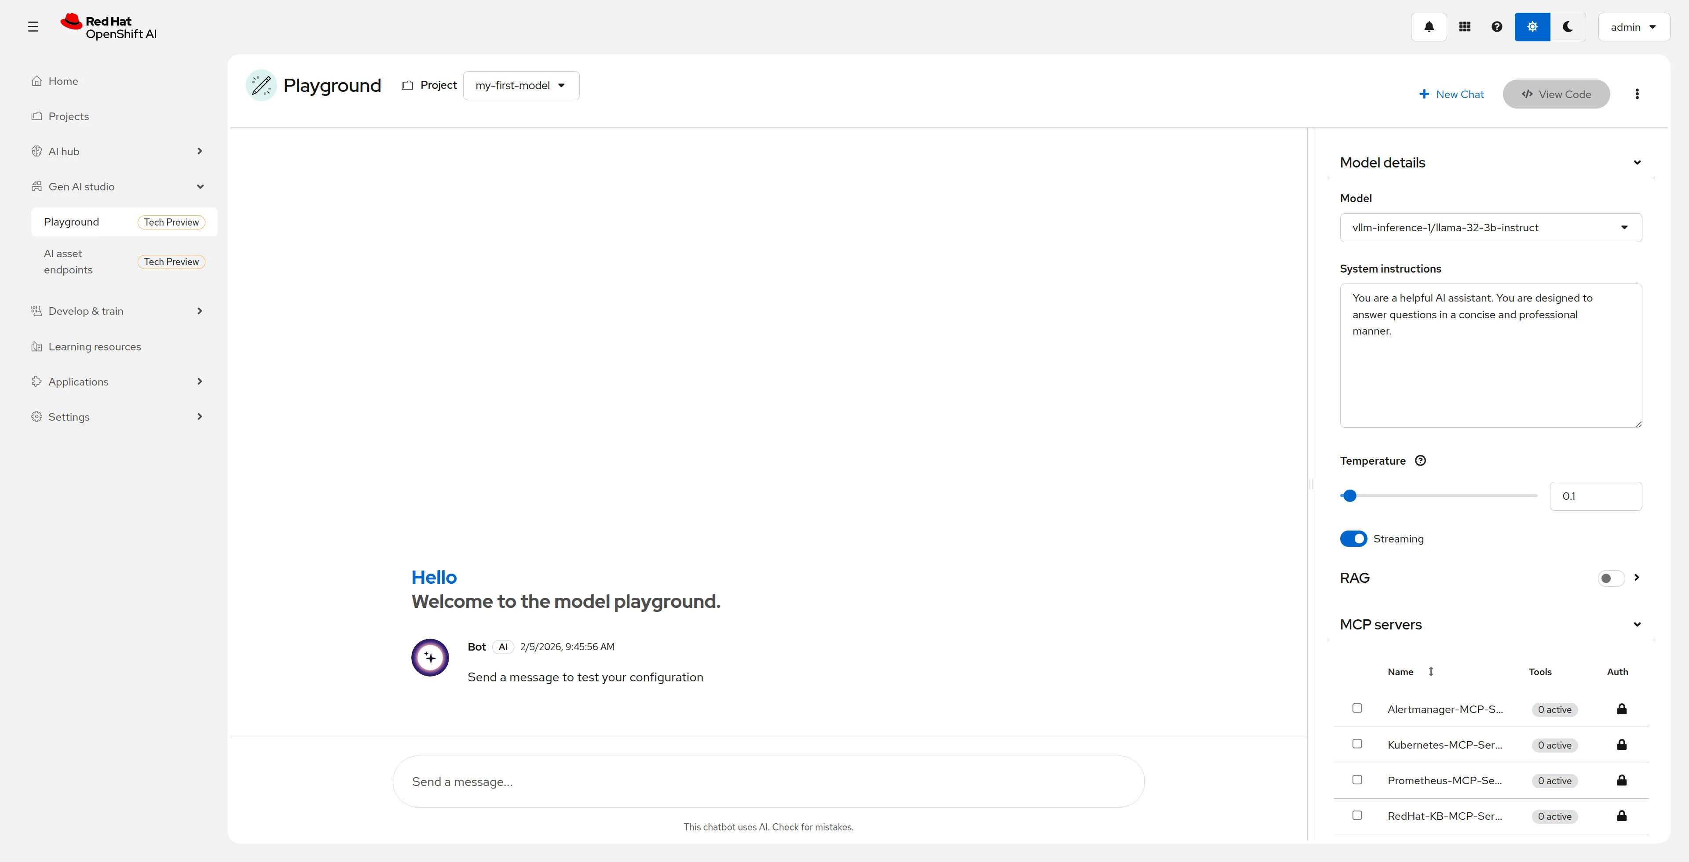The width and height of the screenshot is (1689, 862).
Task: Click Alertmanager-MCP '0 active' tools badge
Action: (1554, 710)
